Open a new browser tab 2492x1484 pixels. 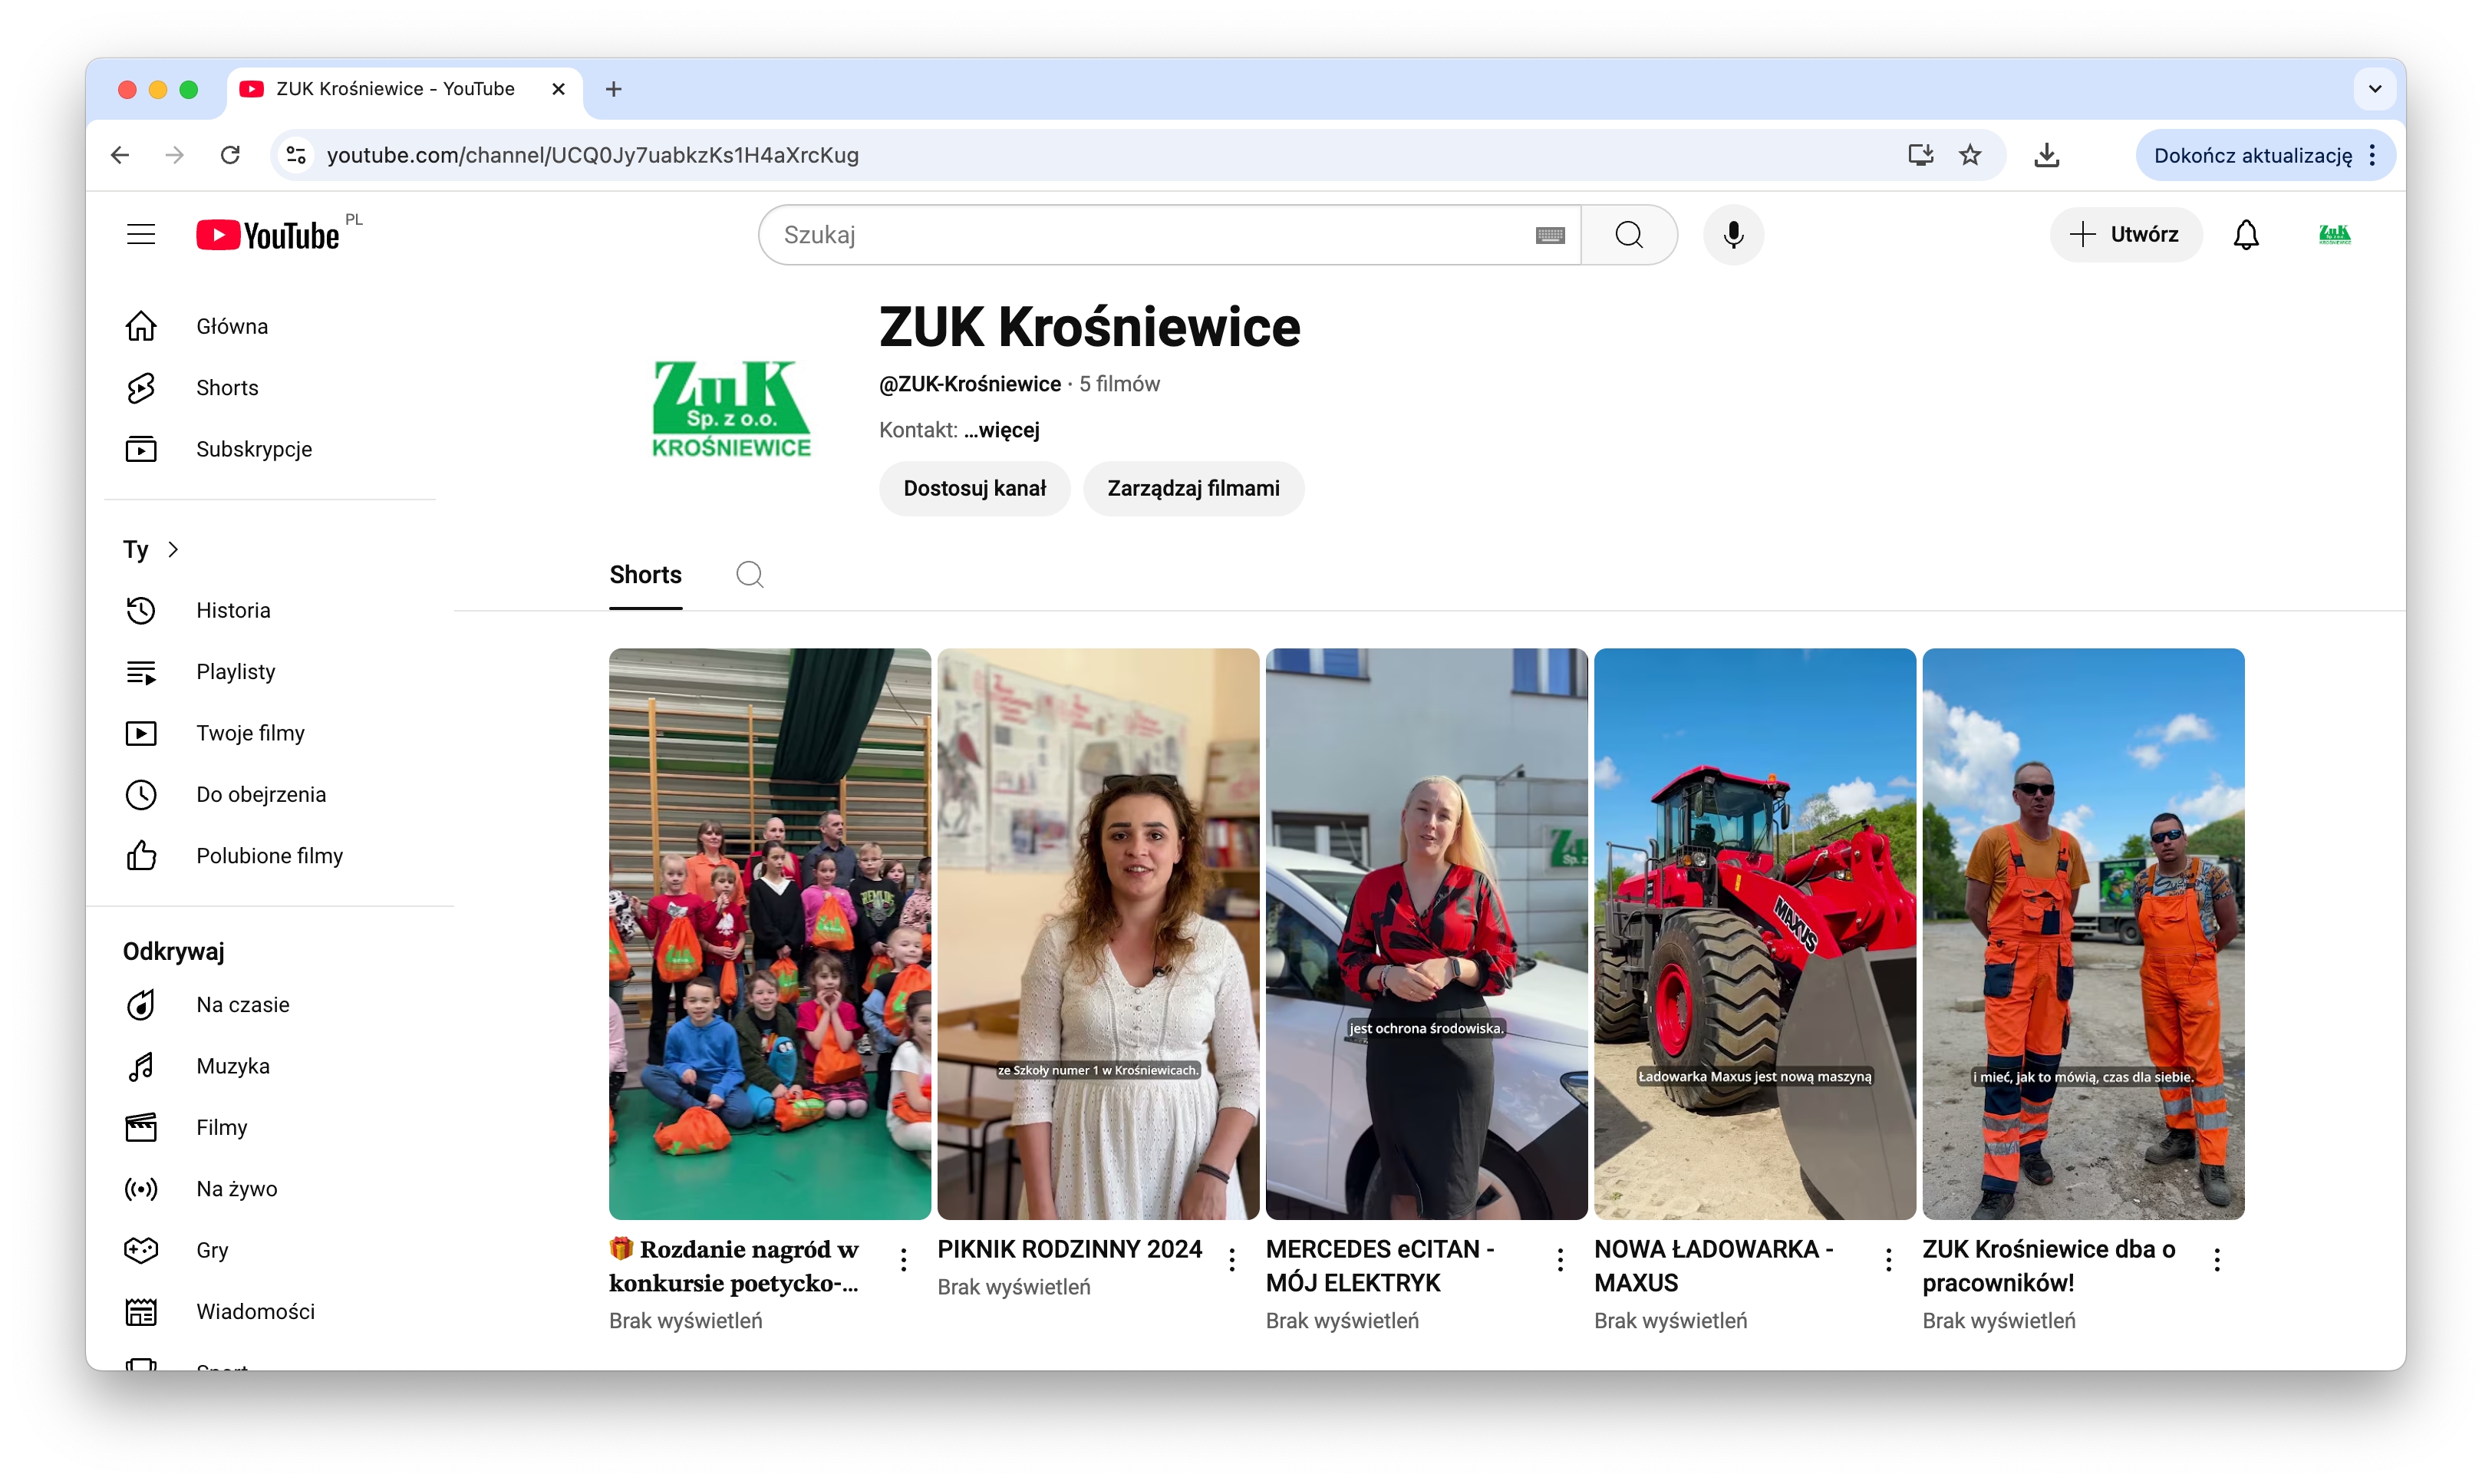coord(614,89)
